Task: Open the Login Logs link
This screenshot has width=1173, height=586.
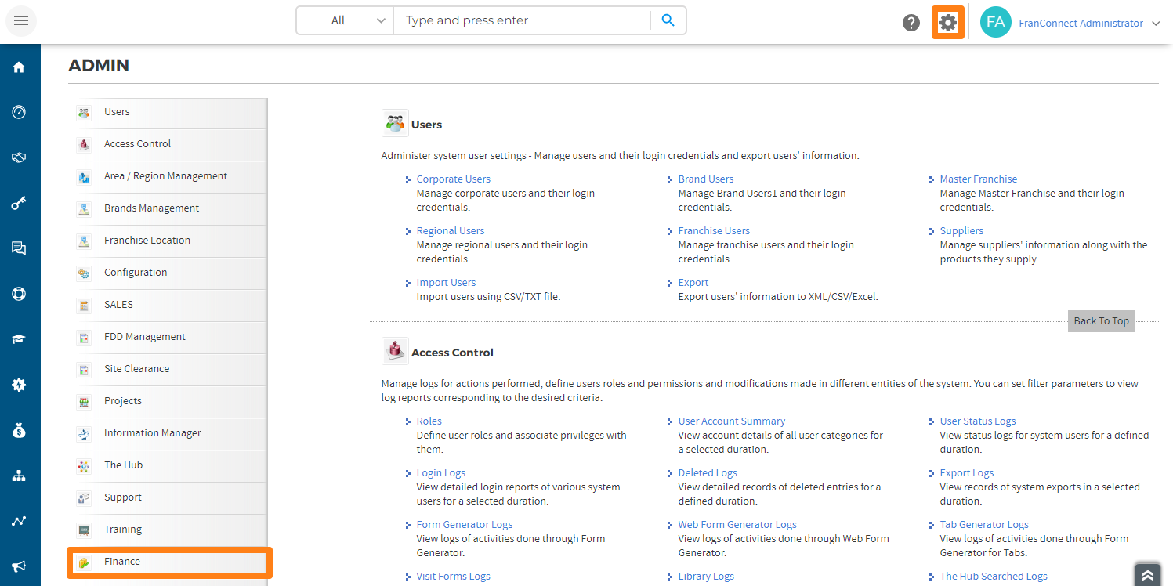Action: click(x=440, y=473)
